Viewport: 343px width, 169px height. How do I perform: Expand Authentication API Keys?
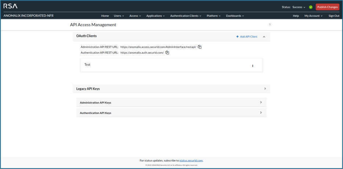[261, 113]
